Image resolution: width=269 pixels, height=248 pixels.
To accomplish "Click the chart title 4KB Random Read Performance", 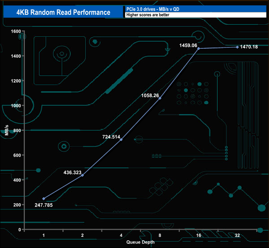I will (x=63, y=12).
